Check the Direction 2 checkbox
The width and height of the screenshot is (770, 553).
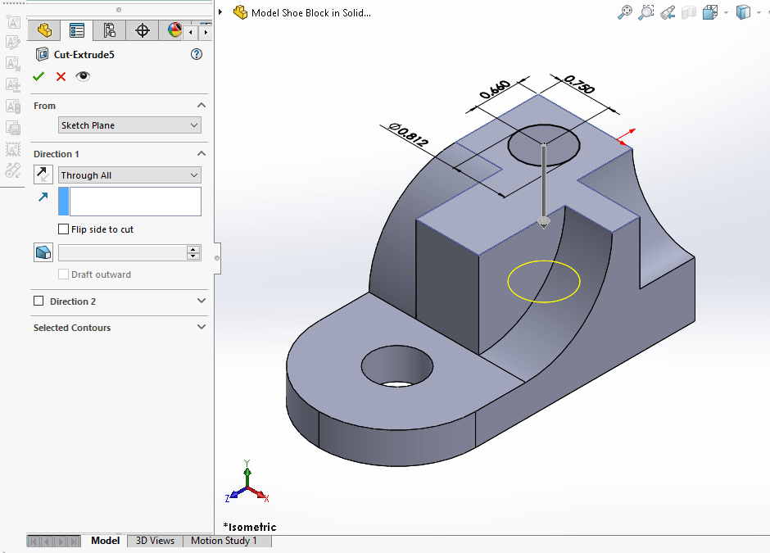click(x=38, y=301)
